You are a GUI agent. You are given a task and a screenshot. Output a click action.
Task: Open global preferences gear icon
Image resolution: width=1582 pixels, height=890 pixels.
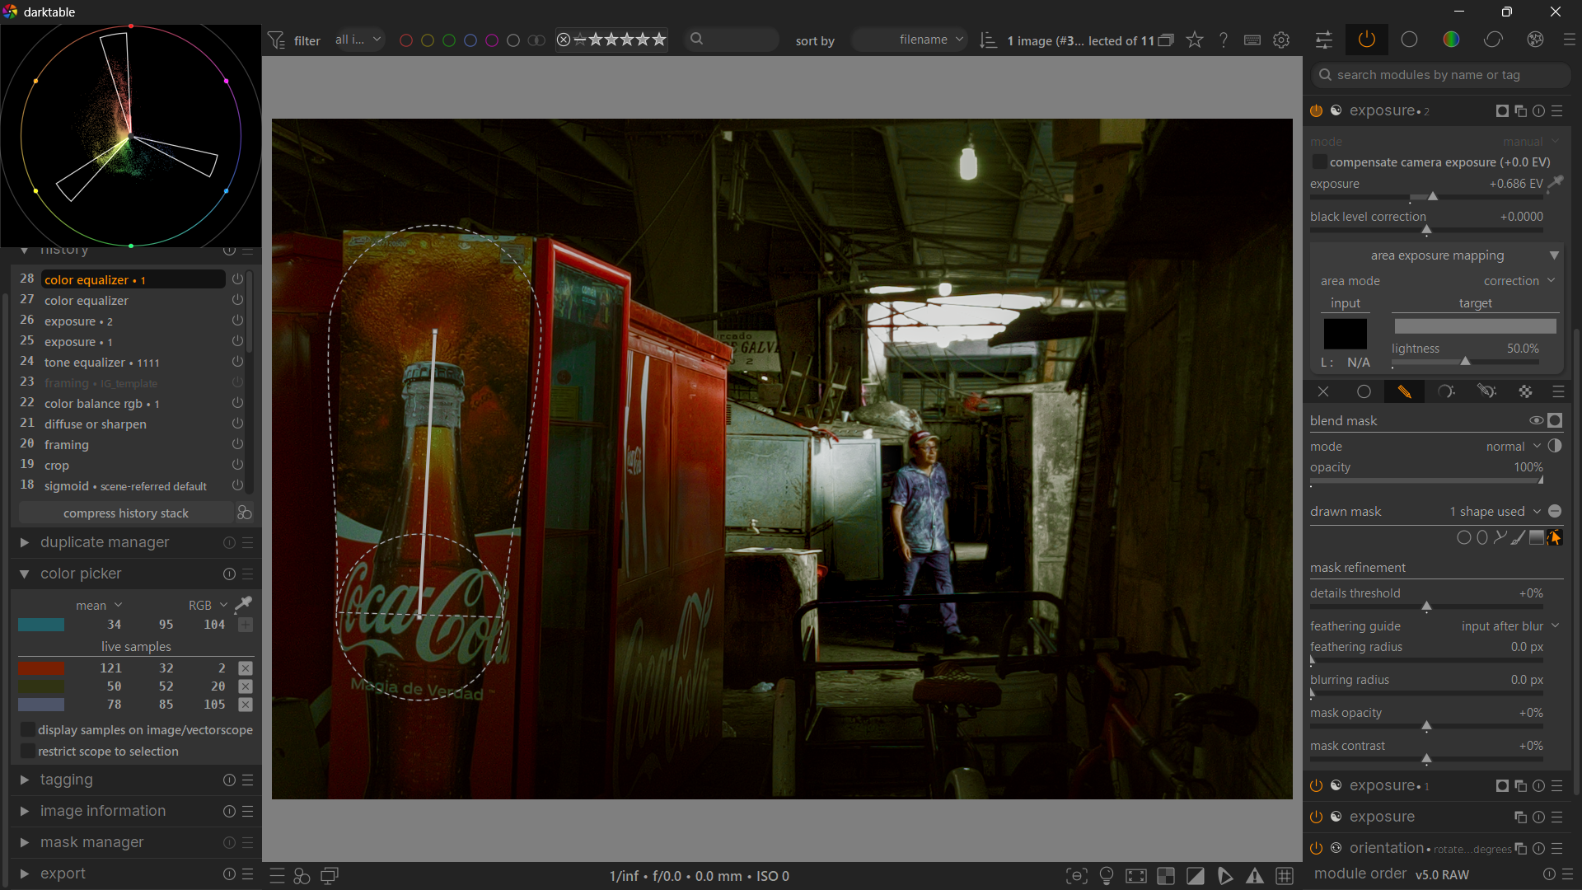[1281, 40]
